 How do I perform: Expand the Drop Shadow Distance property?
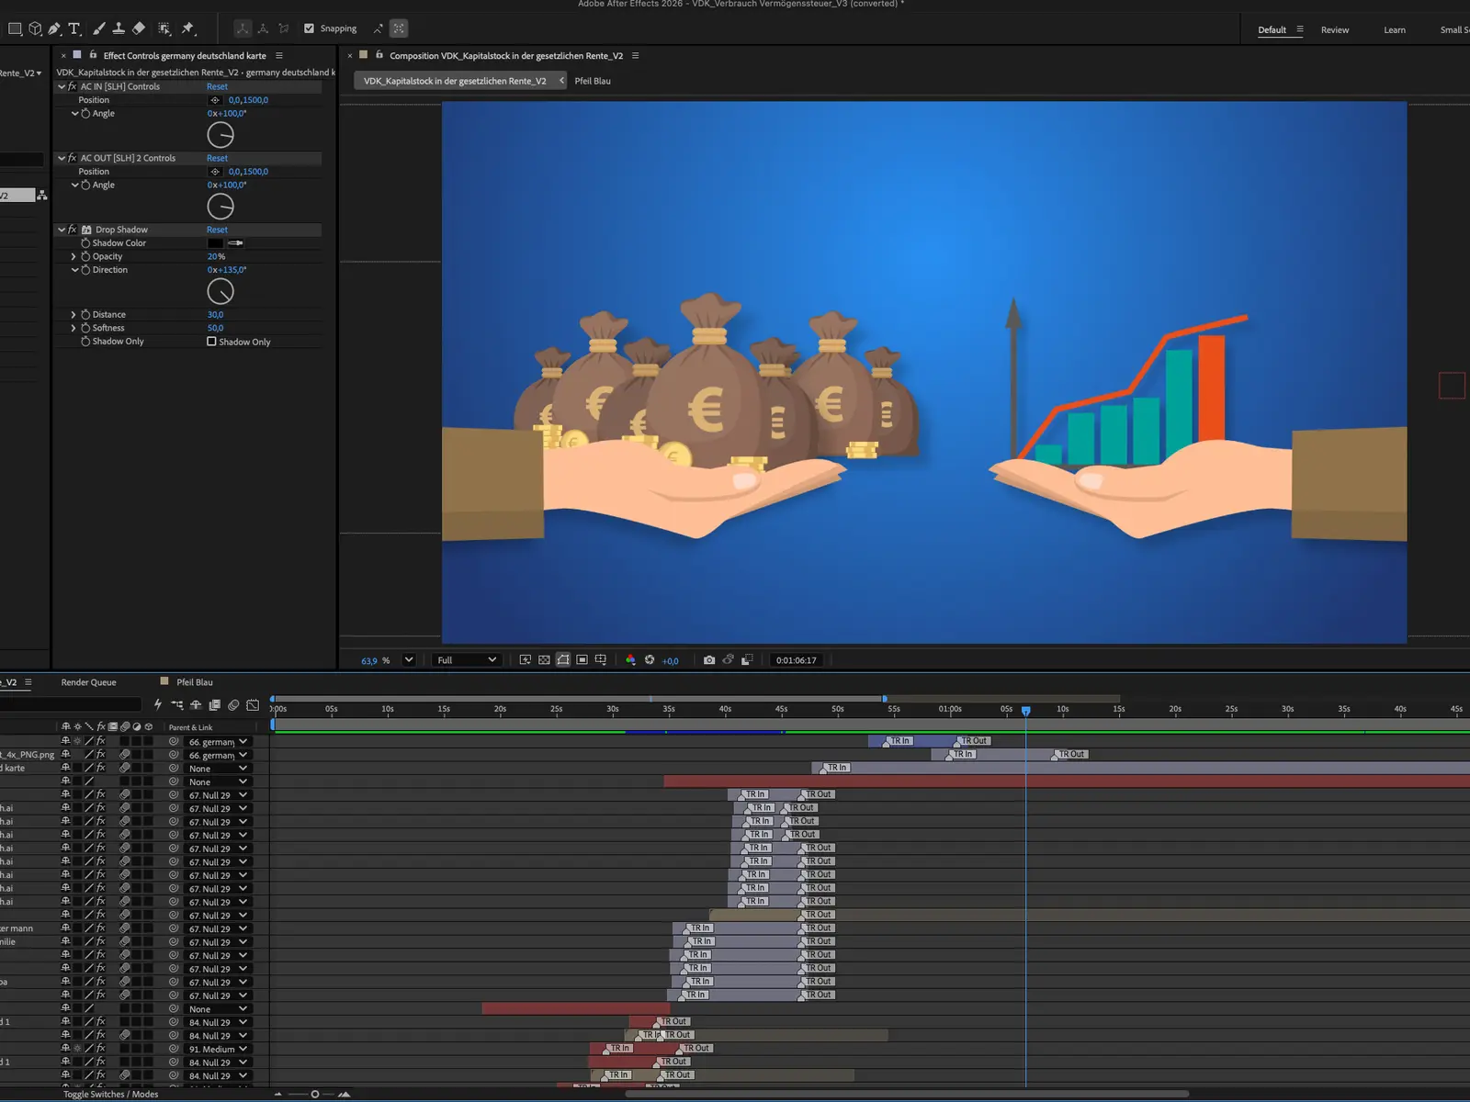point(73,314)
